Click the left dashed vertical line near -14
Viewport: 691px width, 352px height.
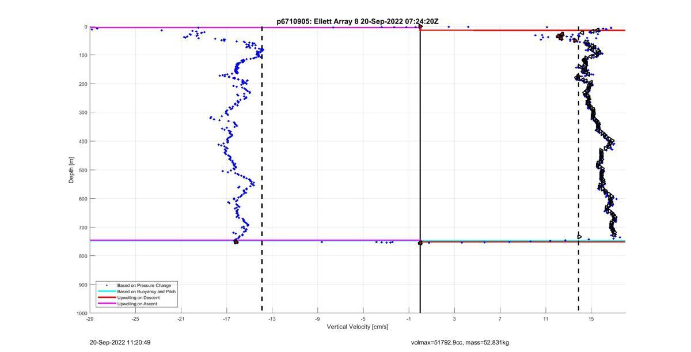pos(262,170)
